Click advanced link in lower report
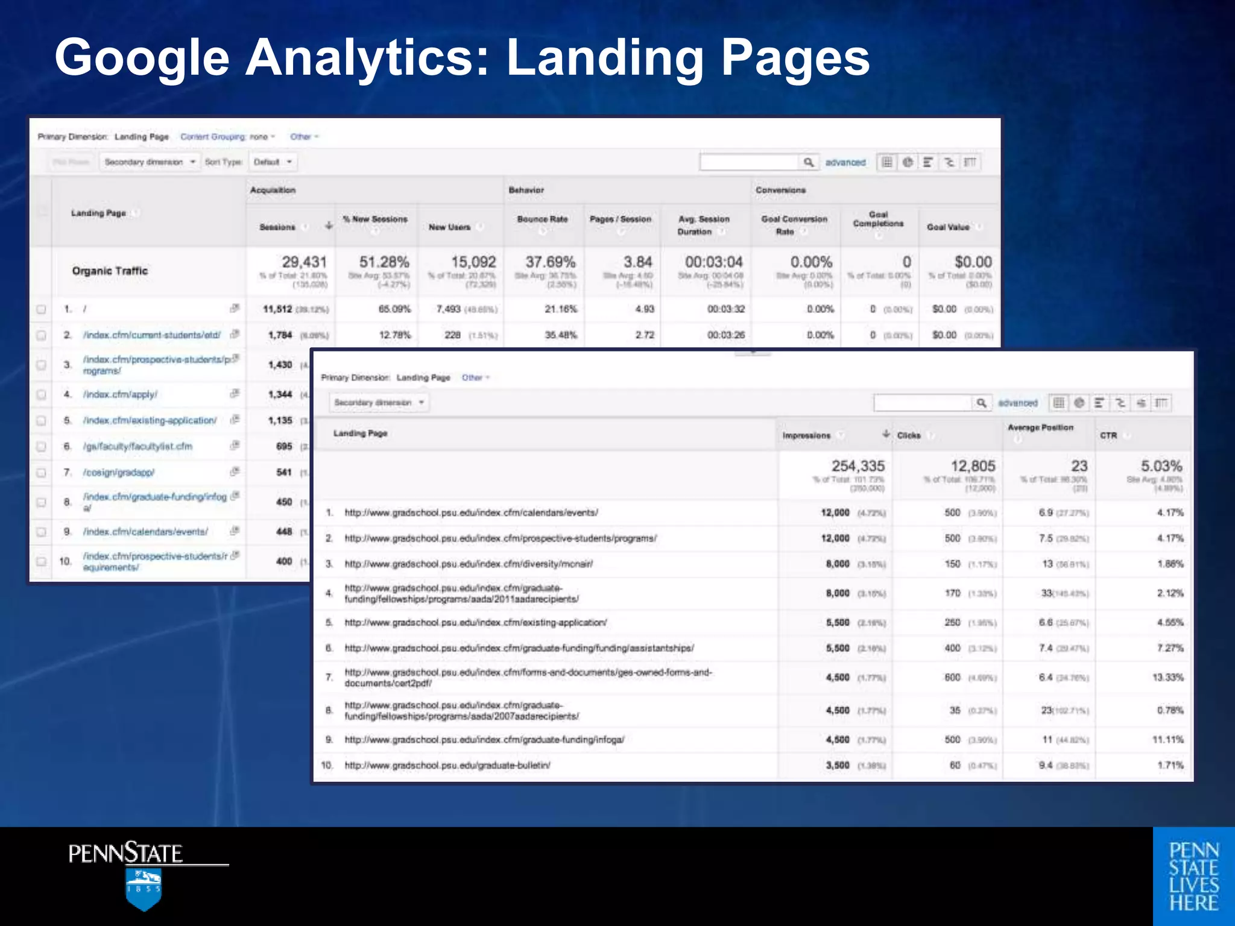Image resolution: width=1235 pixels, height=926 pixels. (x=1018, y=403)
